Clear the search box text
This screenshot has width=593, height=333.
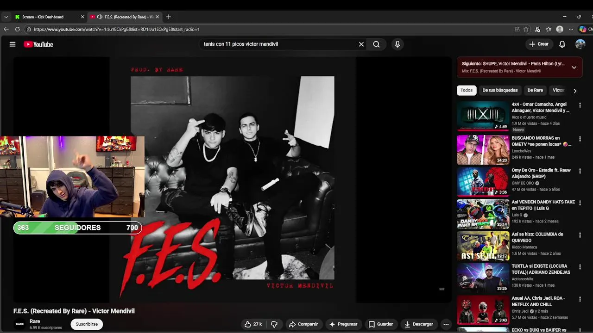(361, 44)
